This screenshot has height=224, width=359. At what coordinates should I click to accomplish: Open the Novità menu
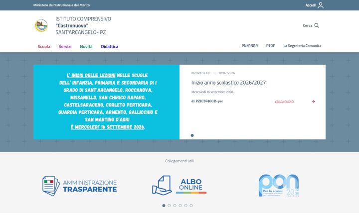pos(86,46)
